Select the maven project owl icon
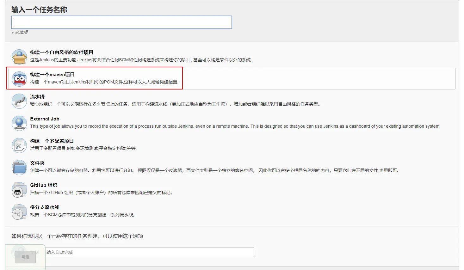 point(19,79)
